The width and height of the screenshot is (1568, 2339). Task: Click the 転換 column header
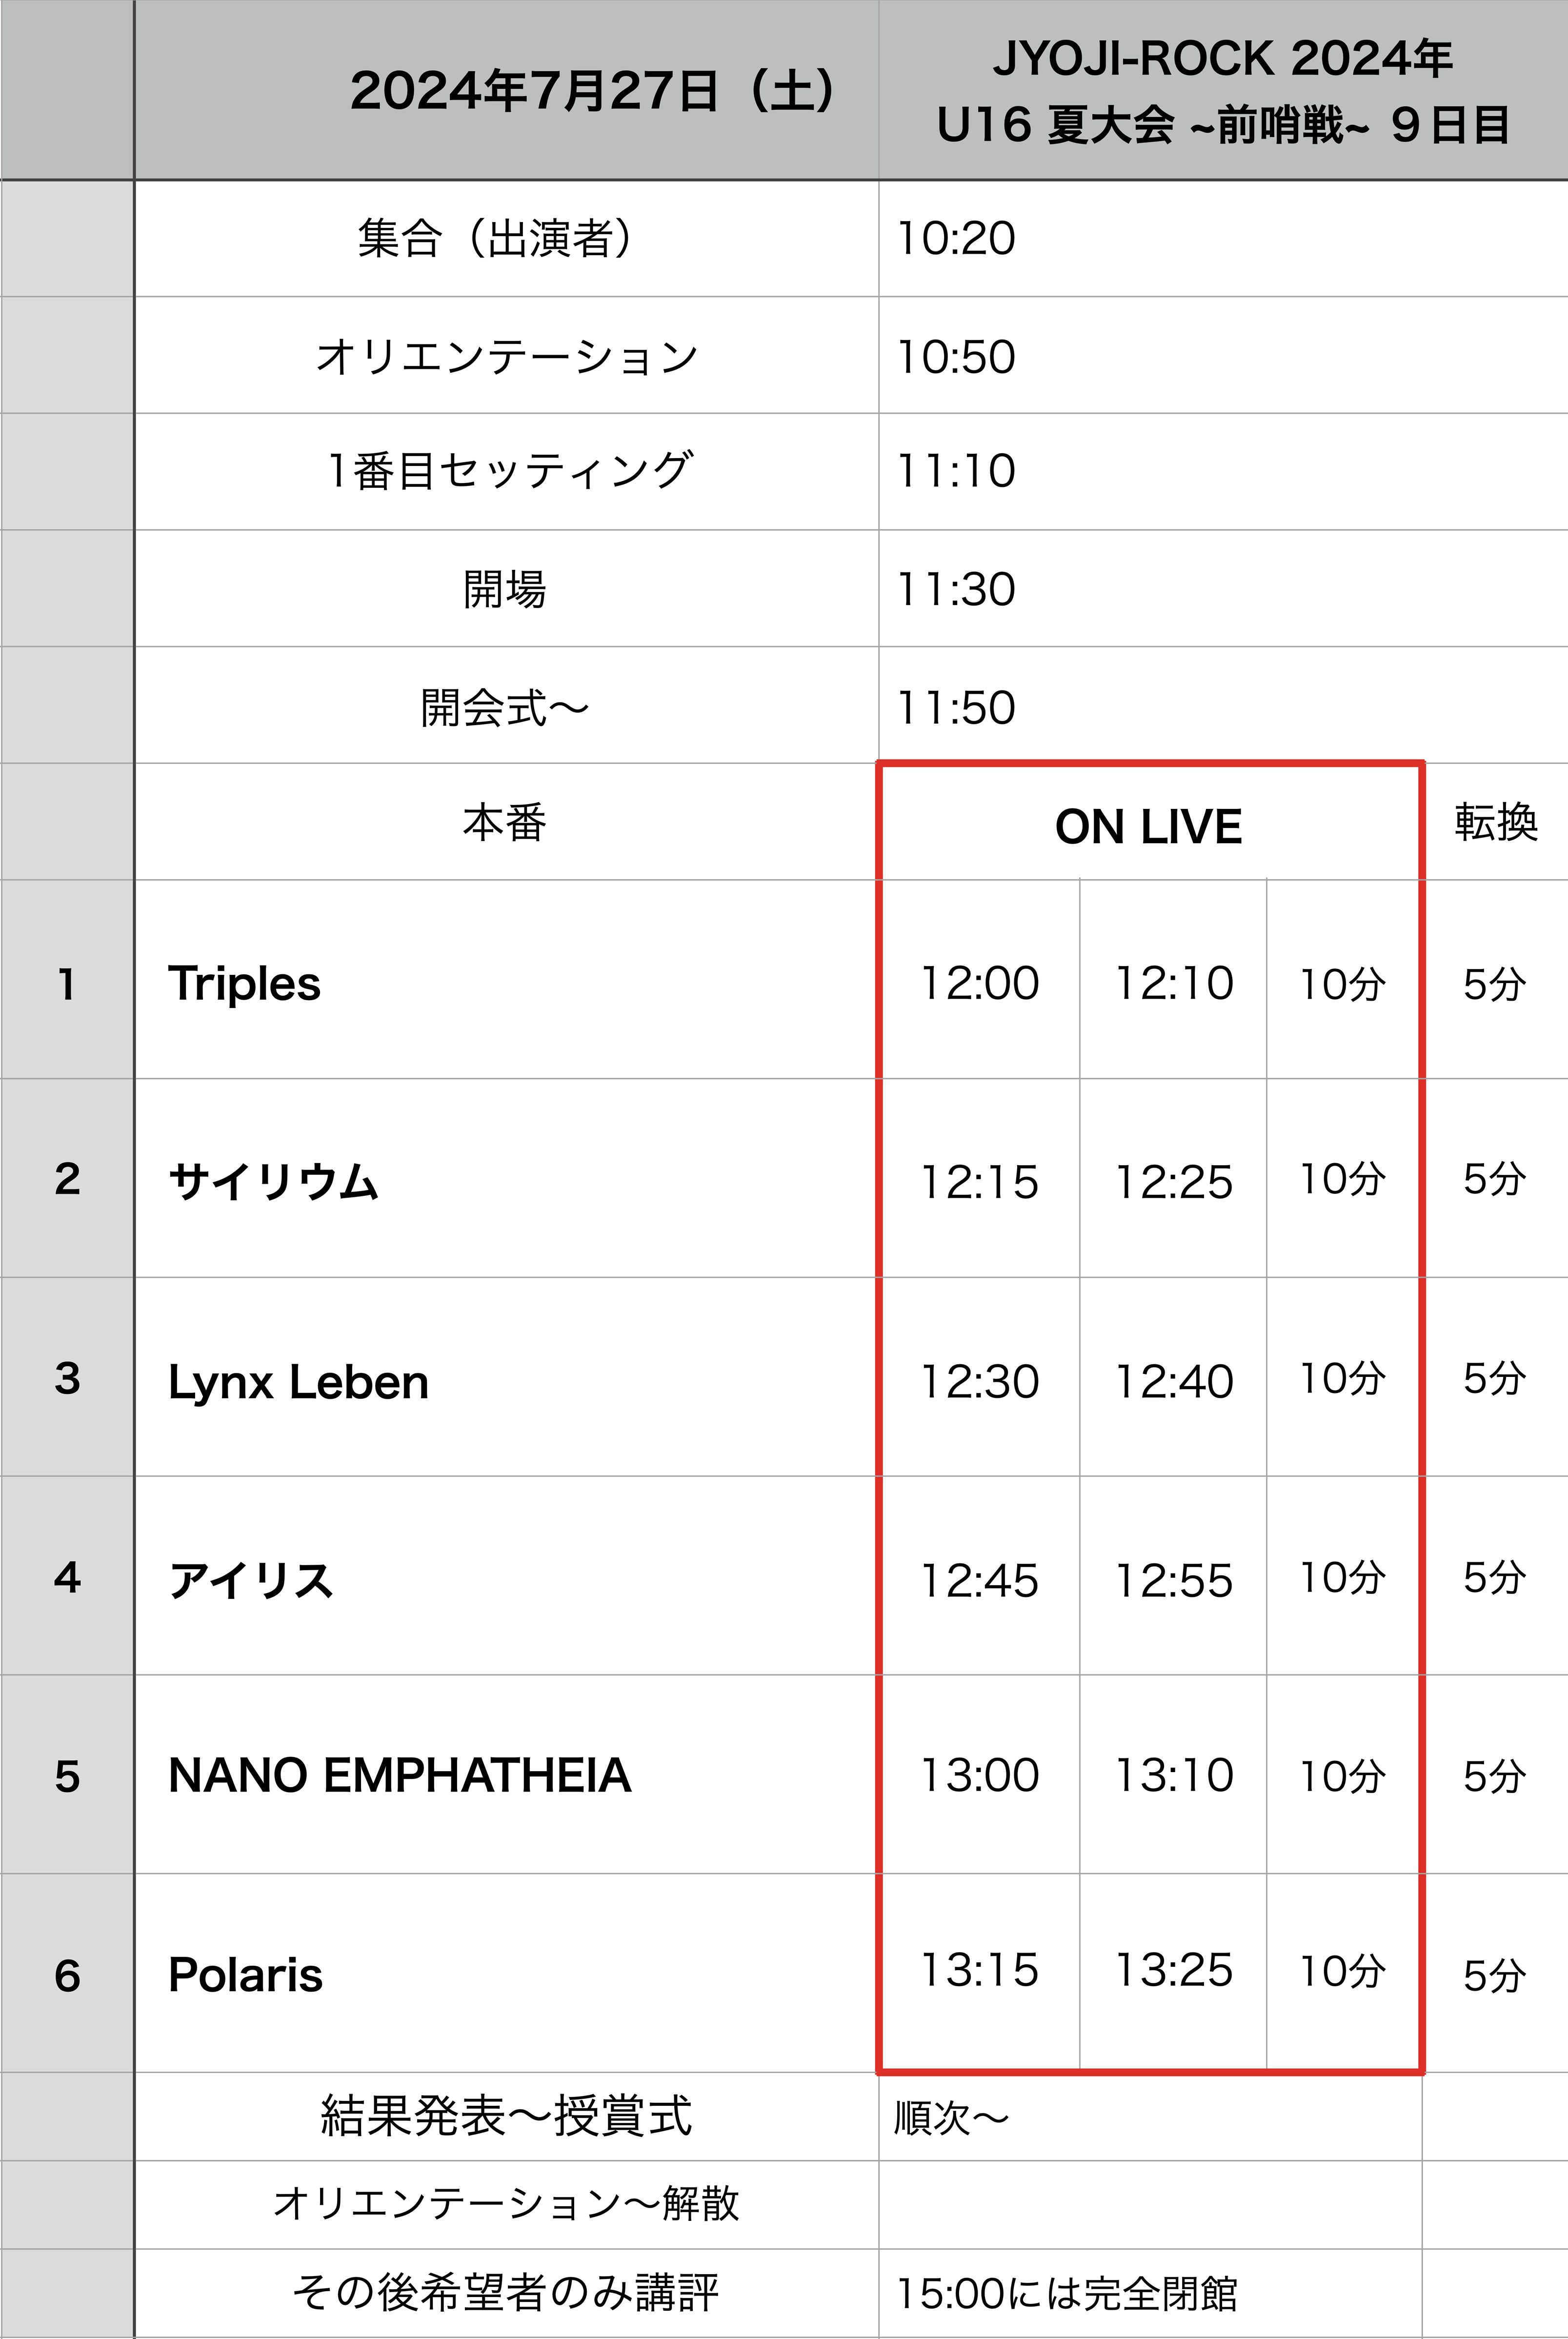coord(1495,822)
